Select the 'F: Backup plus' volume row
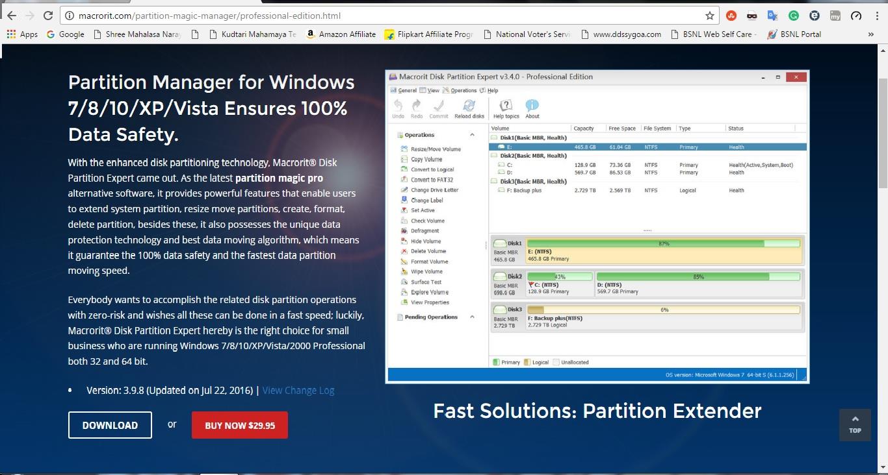888x475 pixels. tap(648, 191)
